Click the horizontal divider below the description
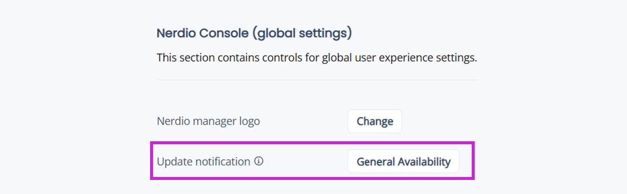Screen dimensions: 627x194 (x=317, y=80)
